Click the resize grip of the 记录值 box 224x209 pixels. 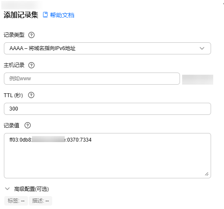coord(207,174)
